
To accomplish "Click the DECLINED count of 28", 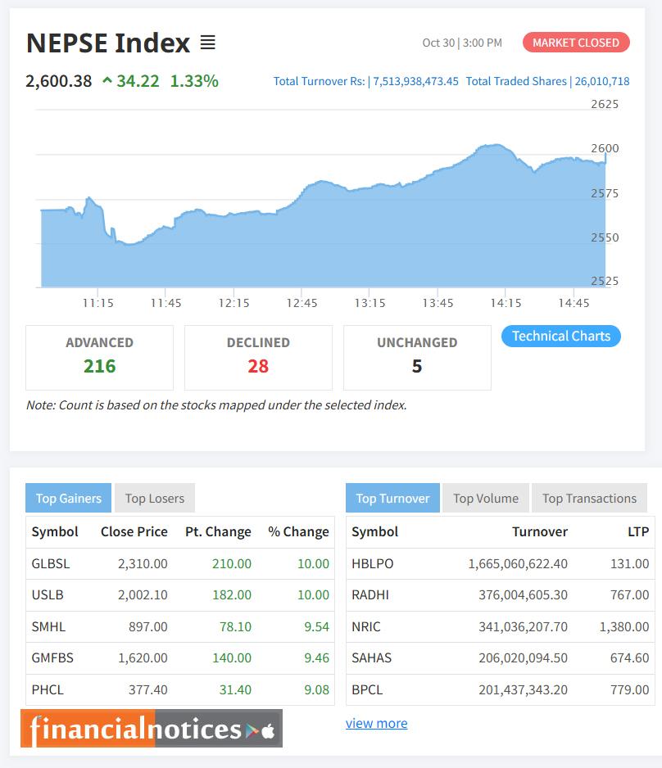I will tap(258, 368).
